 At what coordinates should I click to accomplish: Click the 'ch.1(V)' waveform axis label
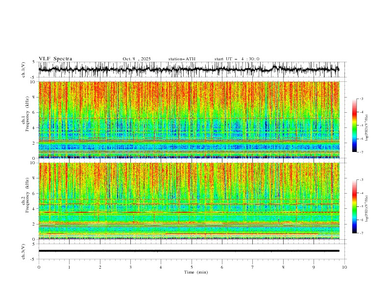[x=24, y=70]
